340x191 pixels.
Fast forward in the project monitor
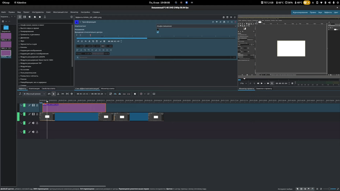click(x=268, y=83)
